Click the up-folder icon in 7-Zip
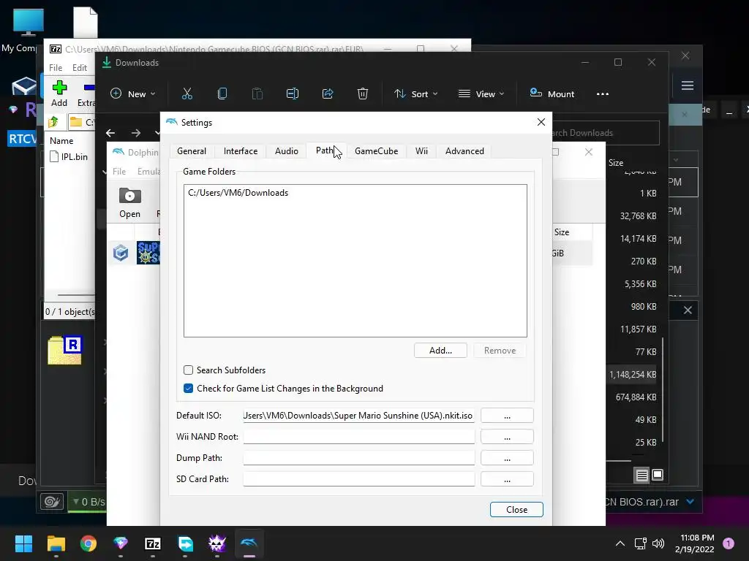Image resolution: width=749 pixels, height=561 pixels. 53,122
